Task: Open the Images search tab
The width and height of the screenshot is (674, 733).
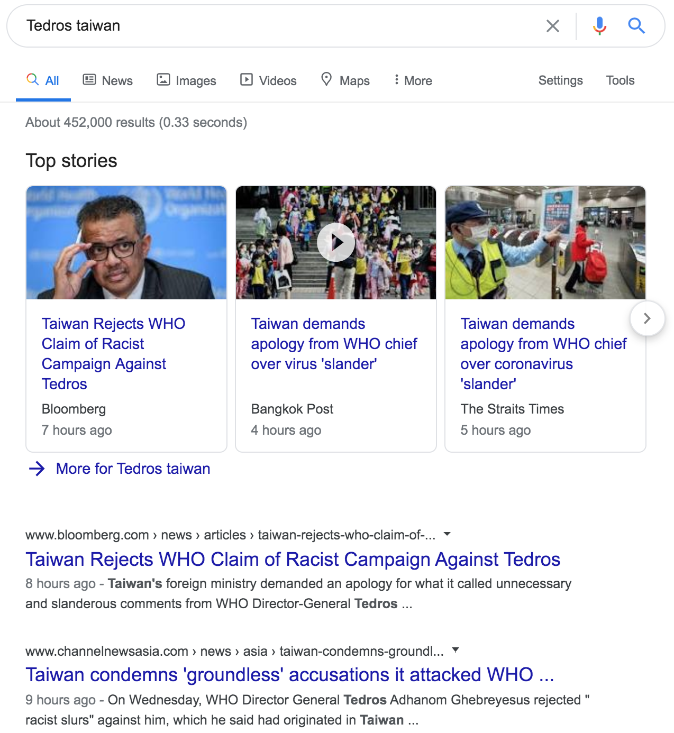Action: (186, 80)
